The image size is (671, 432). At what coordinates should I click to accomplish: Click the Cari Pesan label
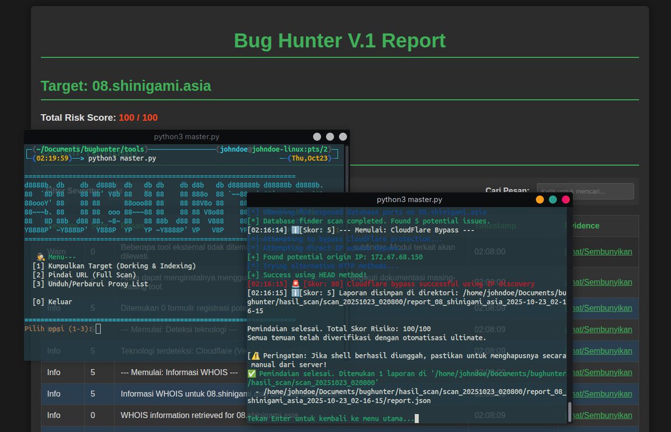[507, 191]
